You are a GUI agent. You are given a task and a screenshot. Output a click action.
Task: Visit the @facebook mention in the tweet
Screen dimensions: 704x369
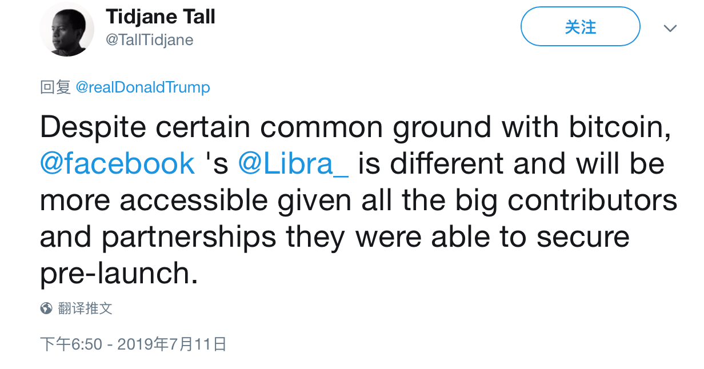117,165
